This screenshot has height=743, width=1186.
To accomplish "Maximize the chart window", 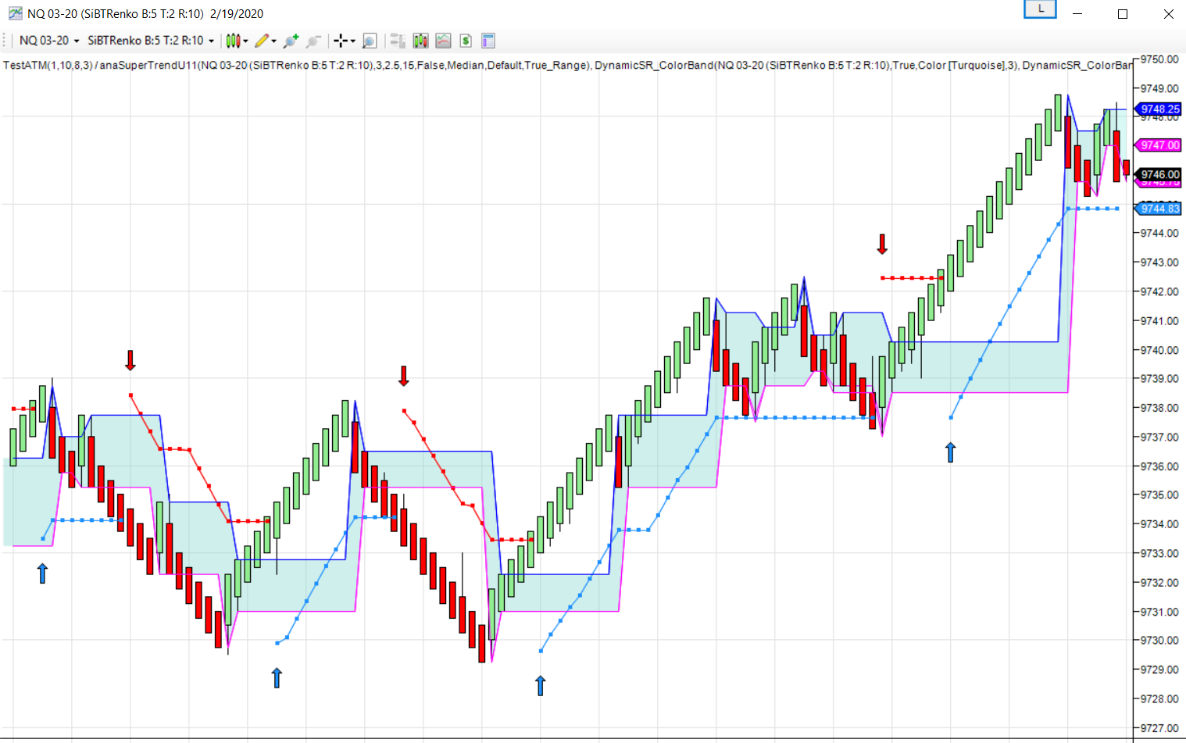I will pyautogui.click(x=1123, y=14).
